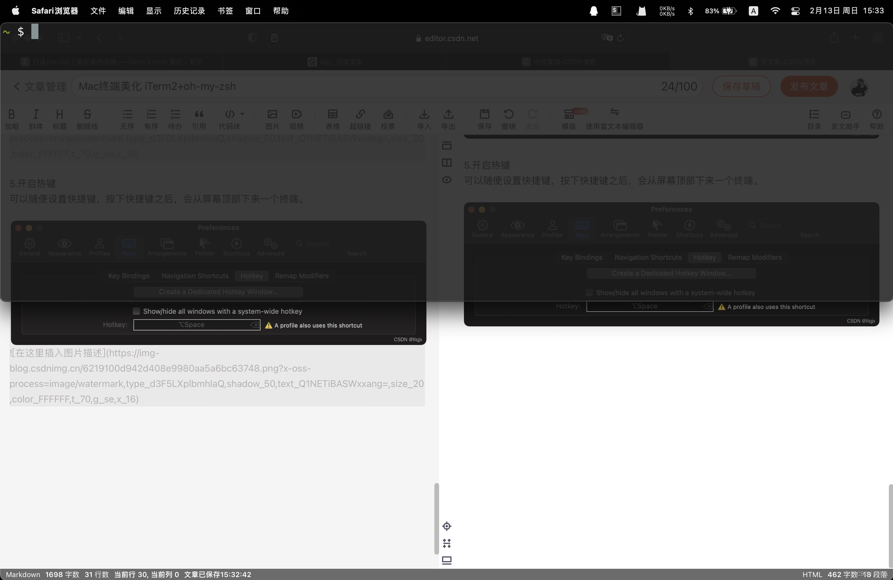Expand Safari sidebar dropdown chevron
Viewport: 893px width, 580px height.
(79, 38)
